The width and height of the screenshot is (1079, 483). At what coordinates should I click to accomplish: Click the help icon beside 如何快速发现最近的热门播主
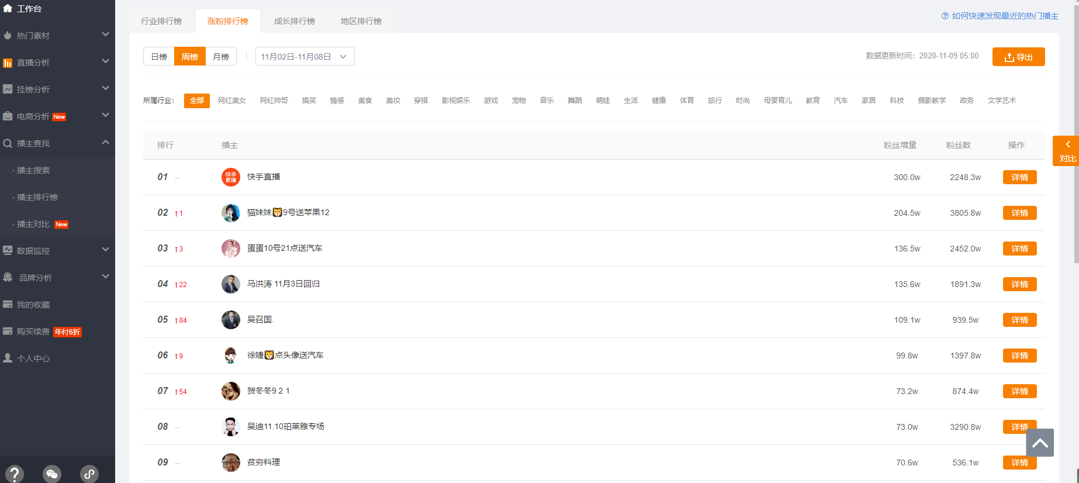click(x=945, y=16)
